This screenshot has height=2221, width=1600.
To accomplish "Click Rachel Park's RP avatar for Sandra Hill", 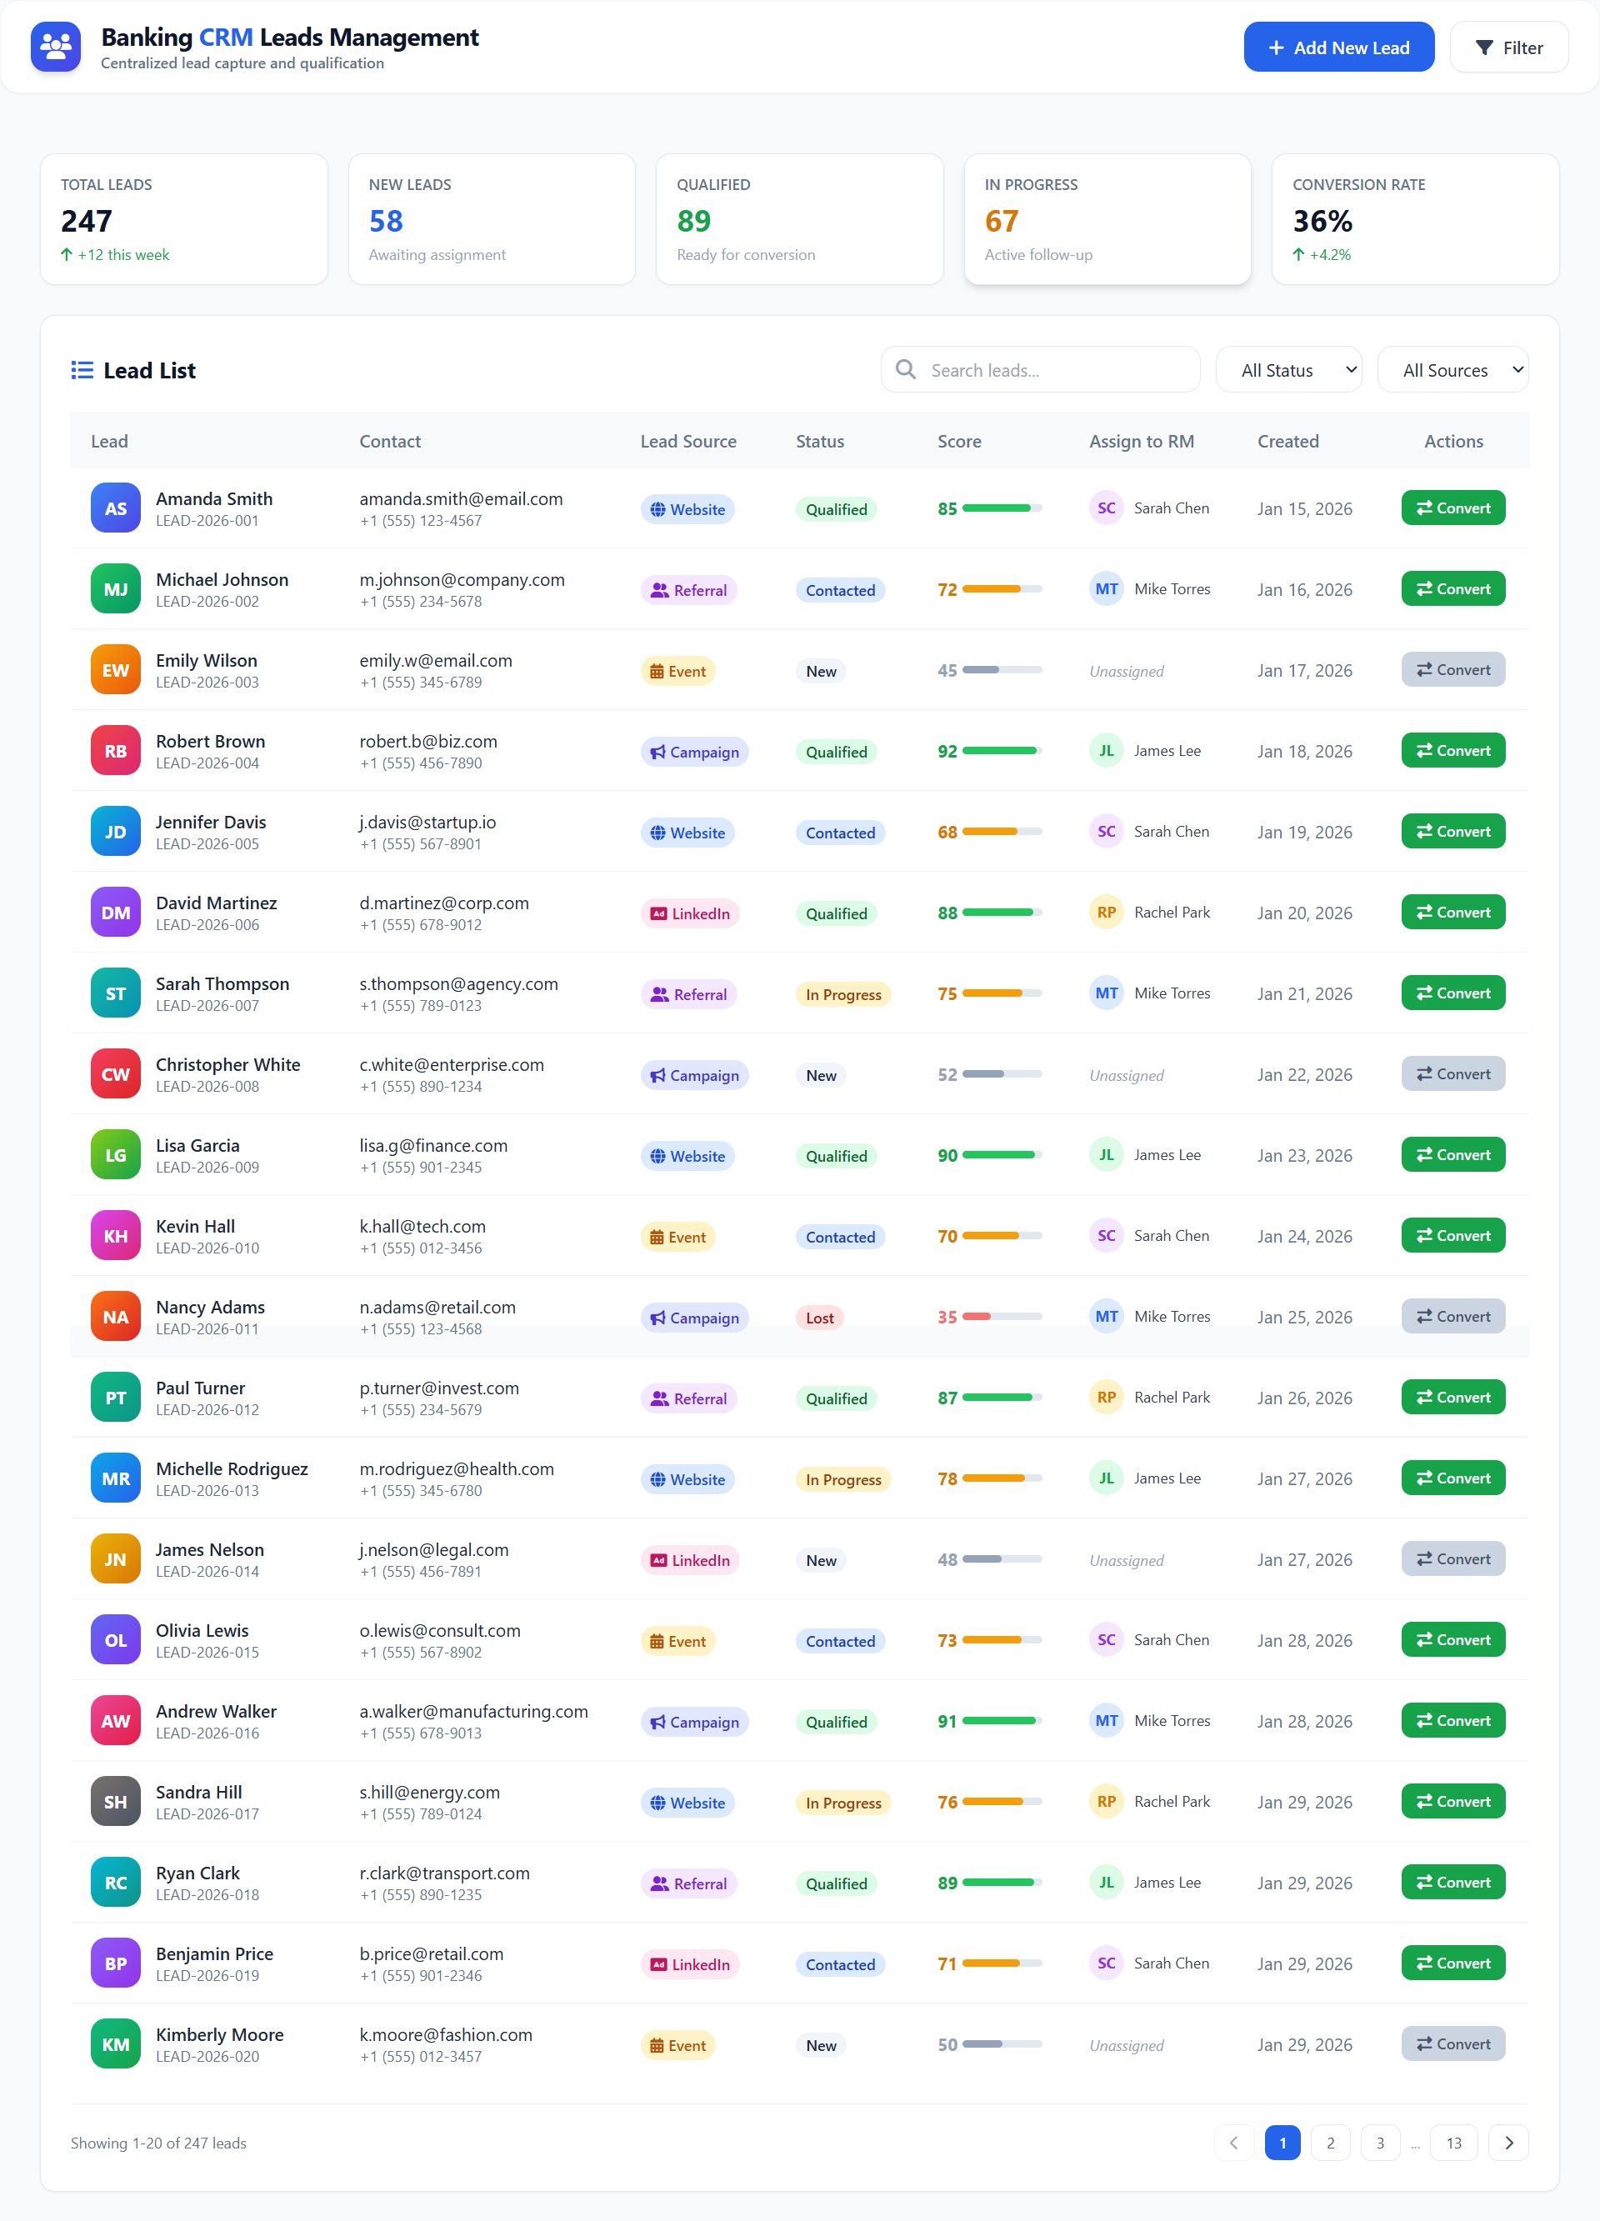I will click(1106, 1801).
